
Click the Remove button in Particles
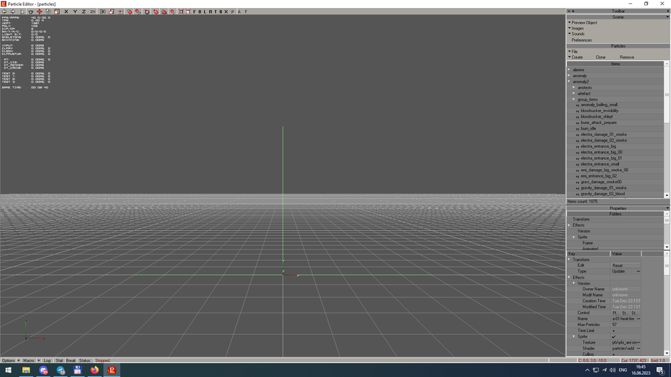tap(627, 58)
